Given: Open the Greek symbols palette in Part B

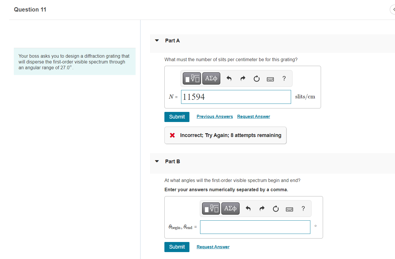Looking at the screenshot, I should 230,208.
